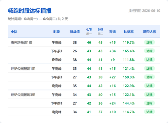
Task: Click the 容错 column header
Action: (x=113, y=32)
